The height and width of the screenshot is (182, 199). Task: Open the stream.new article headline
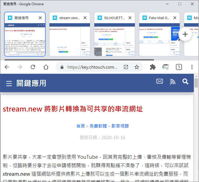[x=73, y=109]
